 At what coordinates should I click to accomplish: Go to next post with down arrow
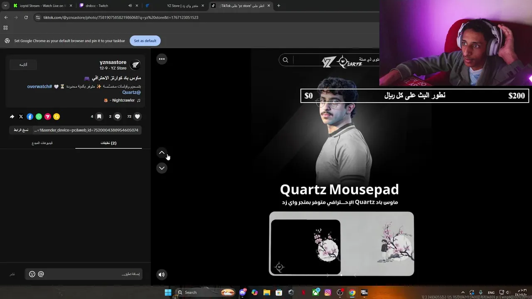[x=162, y=168]
